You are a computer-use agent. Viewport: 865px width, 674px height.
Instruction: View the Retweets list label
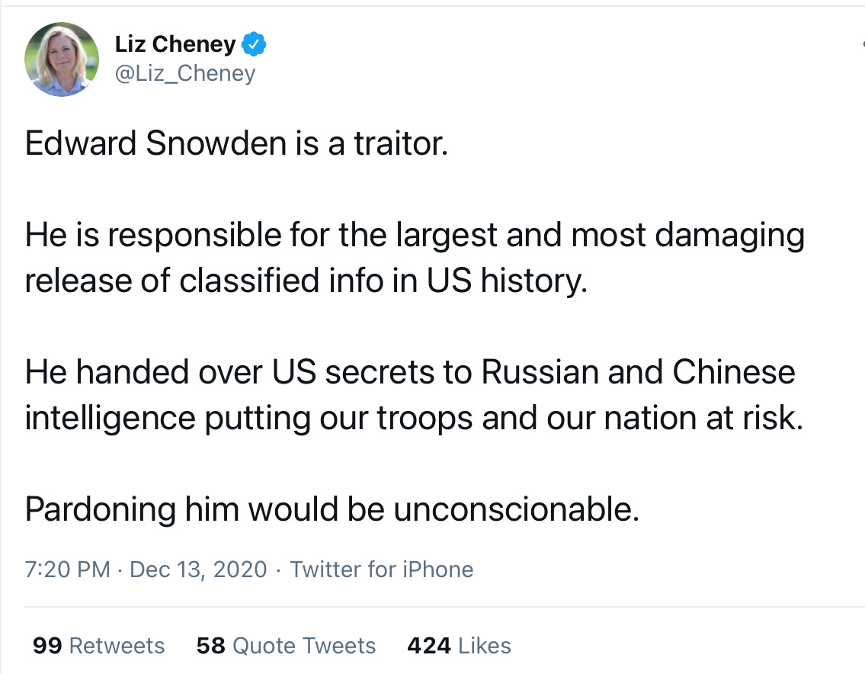click(117, 646)
